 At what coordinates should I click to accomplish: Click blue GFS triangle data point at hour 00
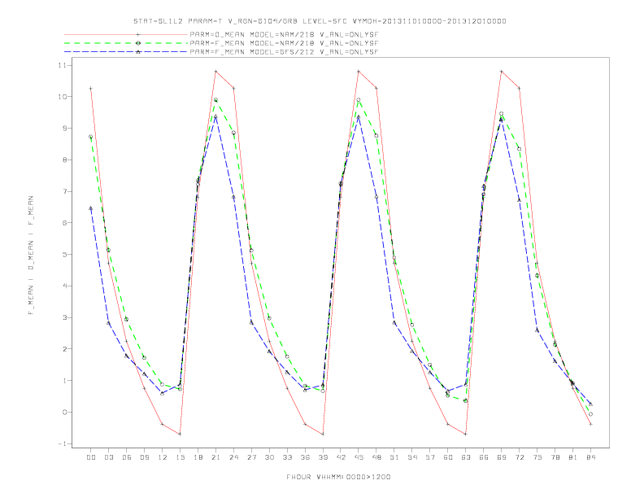click(x=91, y=208)
